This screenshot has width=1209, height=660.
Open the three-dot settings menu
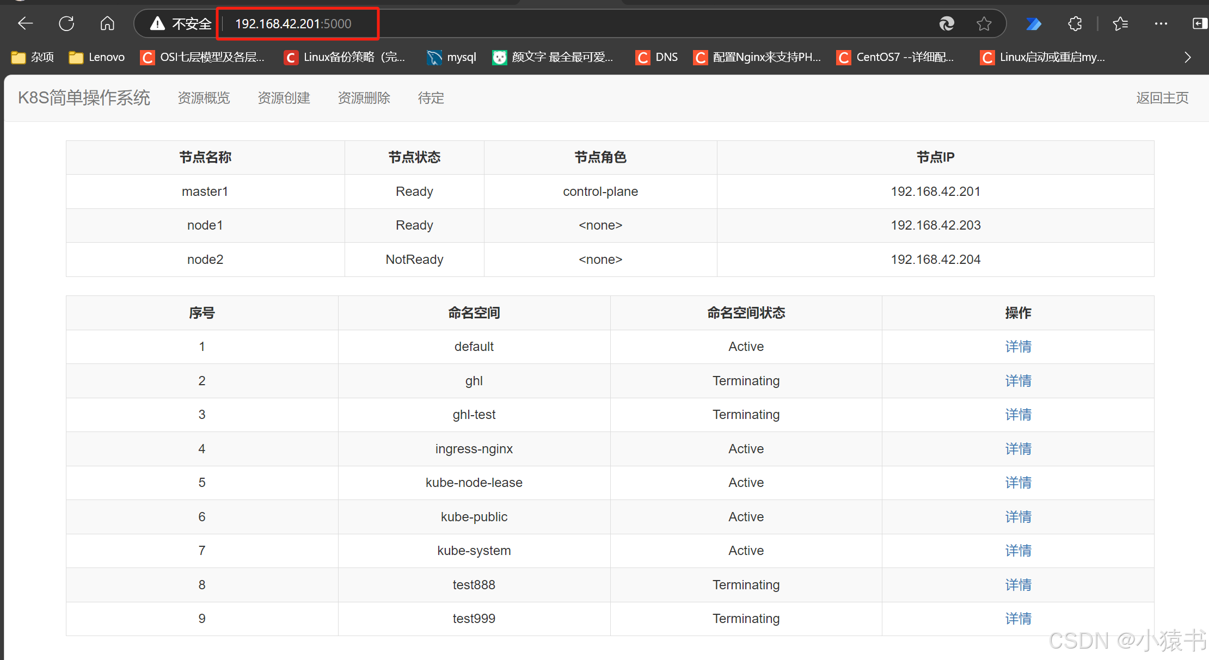1161,23
